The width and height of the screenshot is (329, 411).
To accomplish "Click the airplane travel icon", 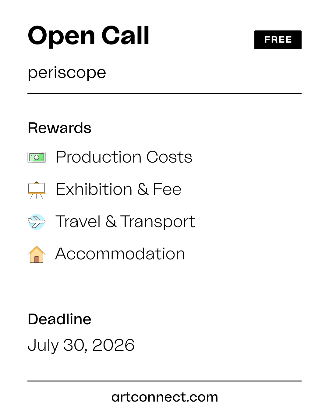I will point(37,222).
